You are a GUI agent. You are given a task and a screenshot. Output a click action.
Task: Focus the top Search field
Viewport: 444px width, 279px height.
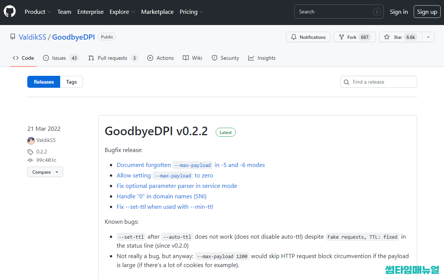click(339, 12)
